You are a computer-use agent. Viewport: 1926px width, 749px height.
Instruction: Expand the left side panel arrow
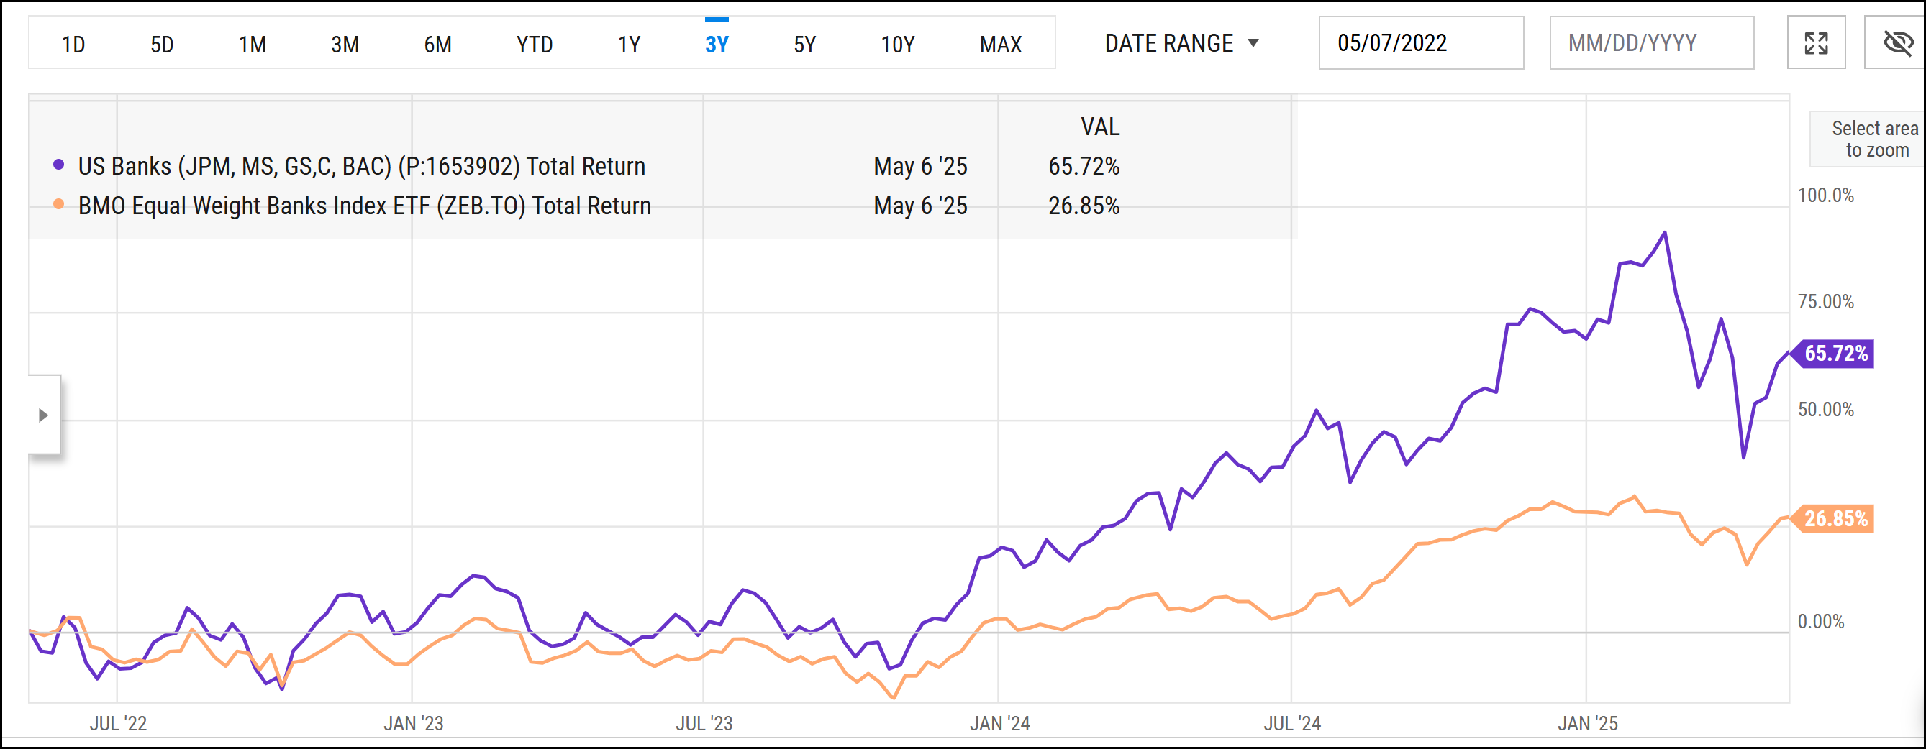click(x=43, y=415)
